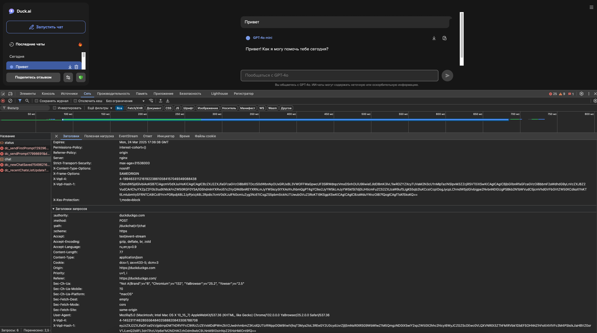Click the issues count 1 indicator
This screenshot has height=333, width=597.
pyautogui.click(x=571, y=94)
